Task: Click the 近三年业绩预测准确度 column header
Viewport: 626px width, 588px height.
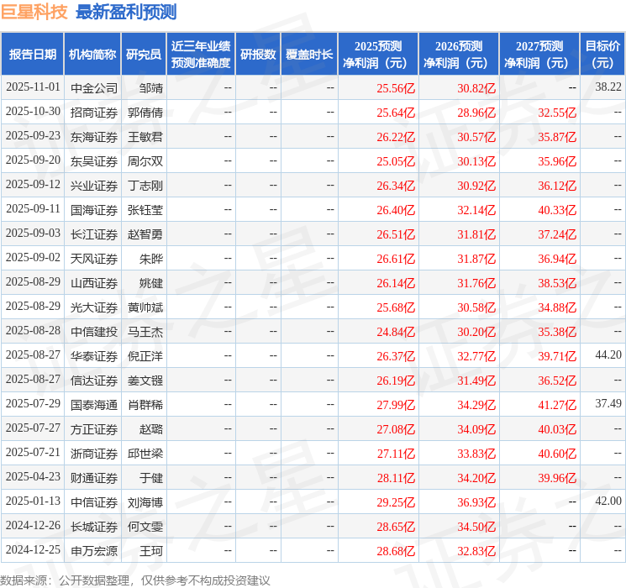Action: click(201, 54)
